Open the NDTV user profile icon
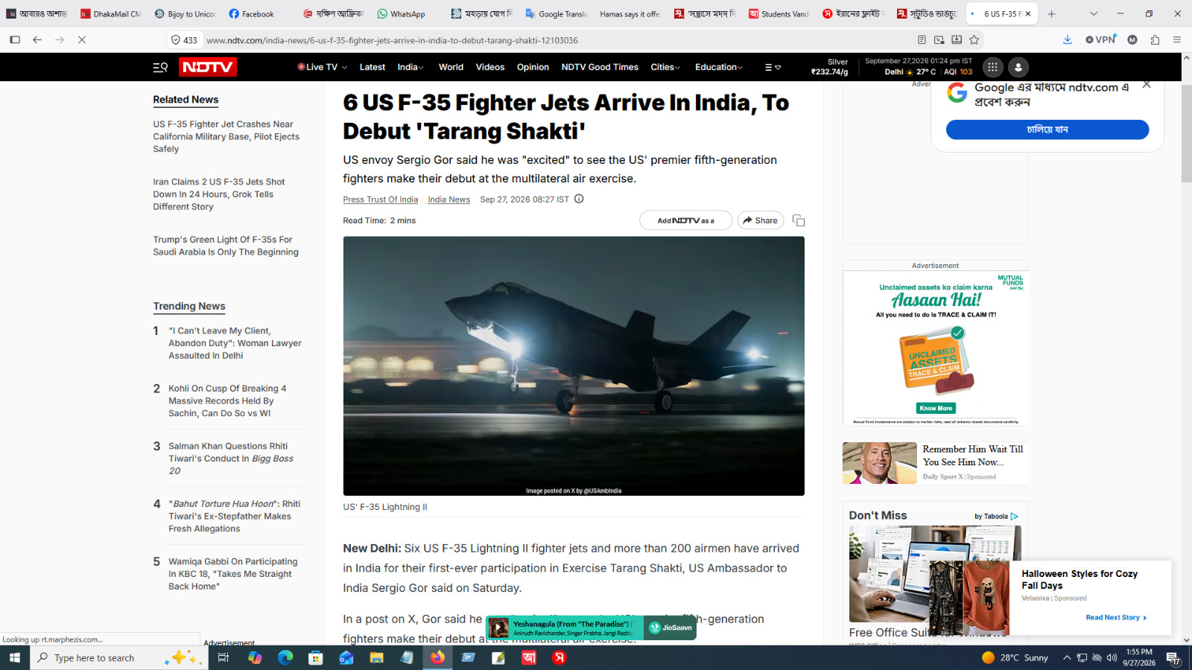 coord(1018,67)
